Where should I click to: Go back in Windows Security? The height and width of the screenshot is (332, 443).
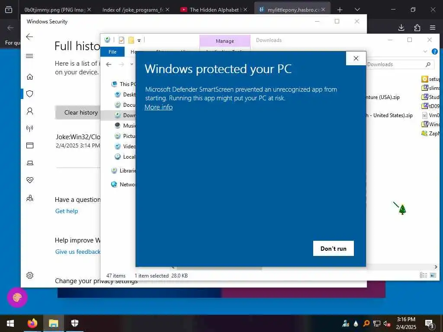[x=29, y=37]
